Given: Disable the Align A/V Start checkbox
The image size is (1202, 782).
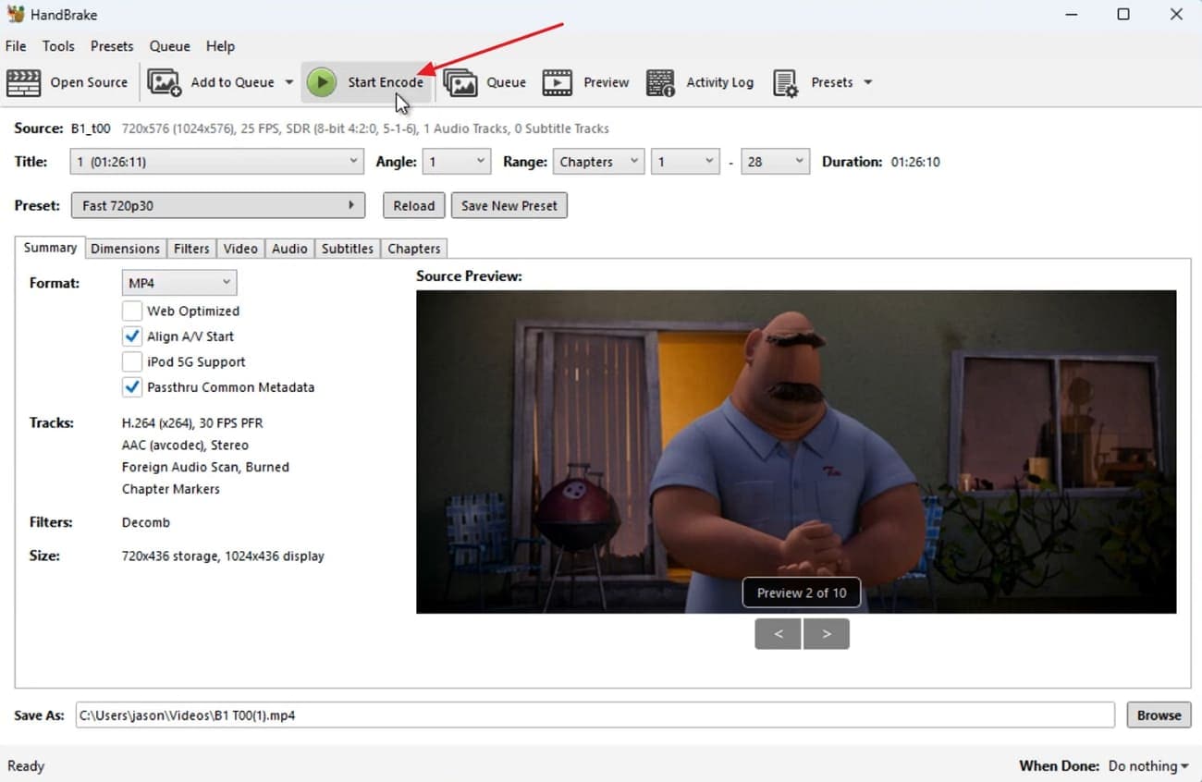Looking at the screenshot, I should point(132,336).
